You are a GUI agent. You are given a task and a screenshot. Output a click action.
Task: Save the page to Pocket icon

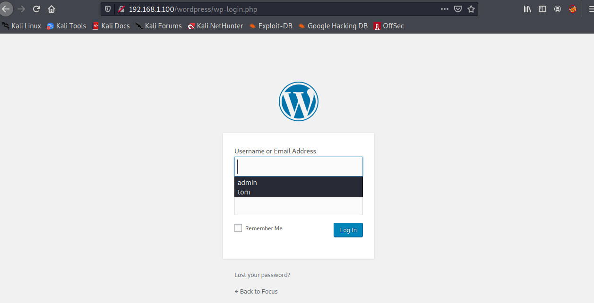(458, 9)
